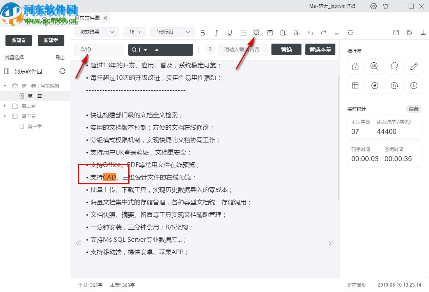The height and width of the screenshot is (292, 429).
Task: Open the font family dropdown
Action: tap(96, 32)
